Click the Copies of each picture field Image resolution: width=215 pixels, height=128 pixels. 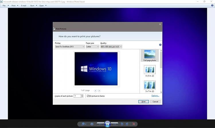coord(77,96)
